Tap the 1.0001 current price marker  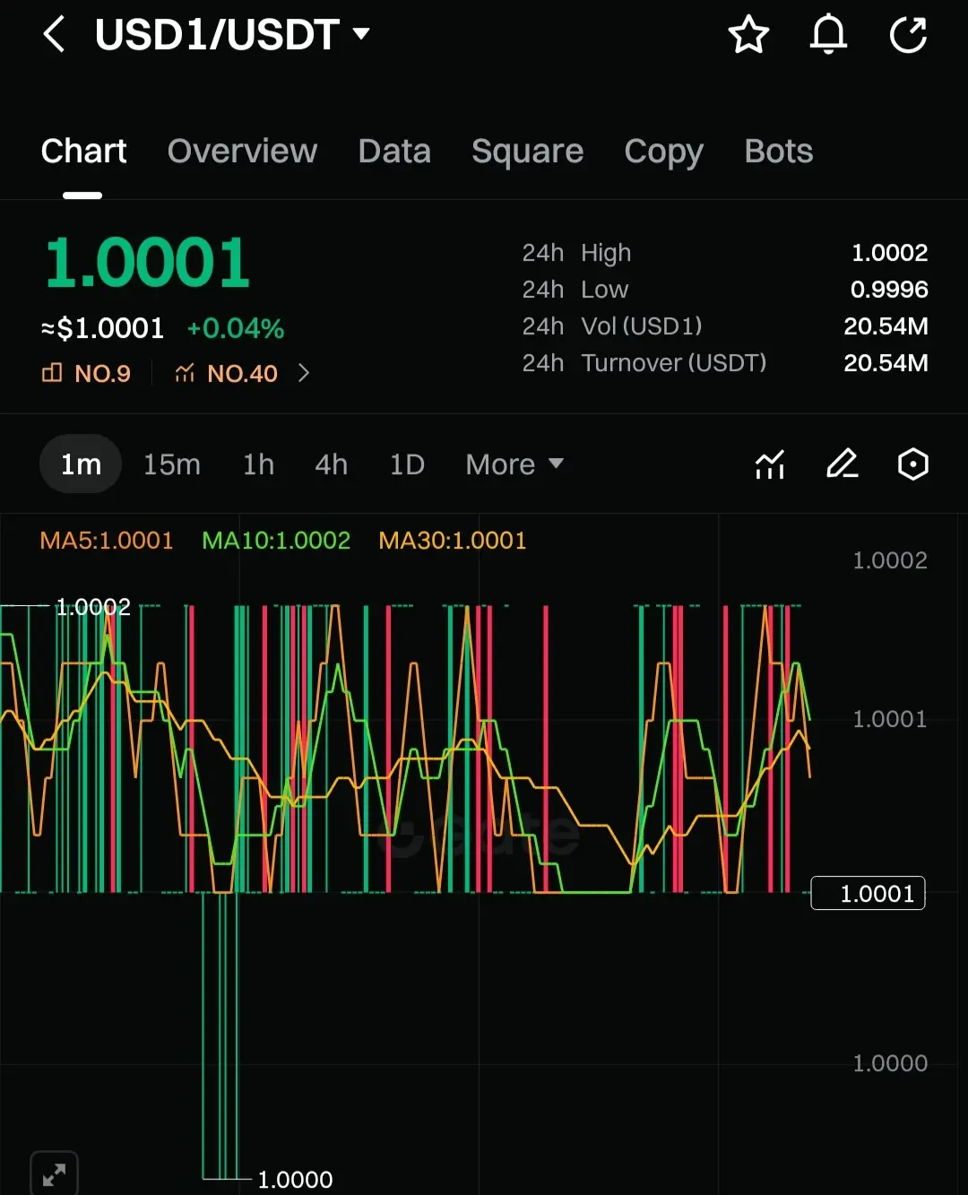pos(868,894)
